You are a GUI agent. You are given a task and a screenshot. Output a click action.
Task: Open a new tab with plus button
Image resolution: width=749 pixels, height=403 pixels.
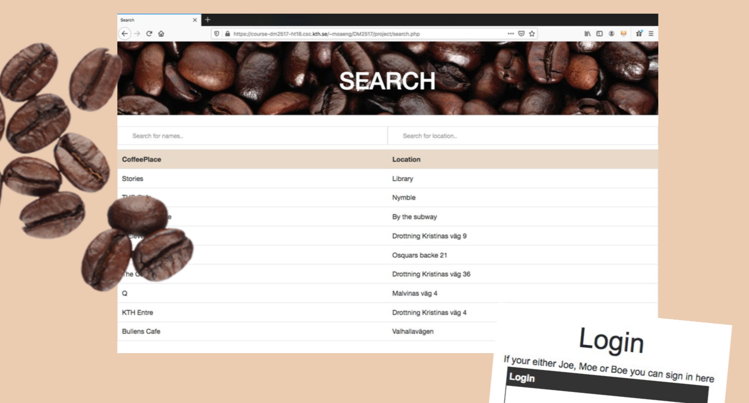(x=208, y=20)
